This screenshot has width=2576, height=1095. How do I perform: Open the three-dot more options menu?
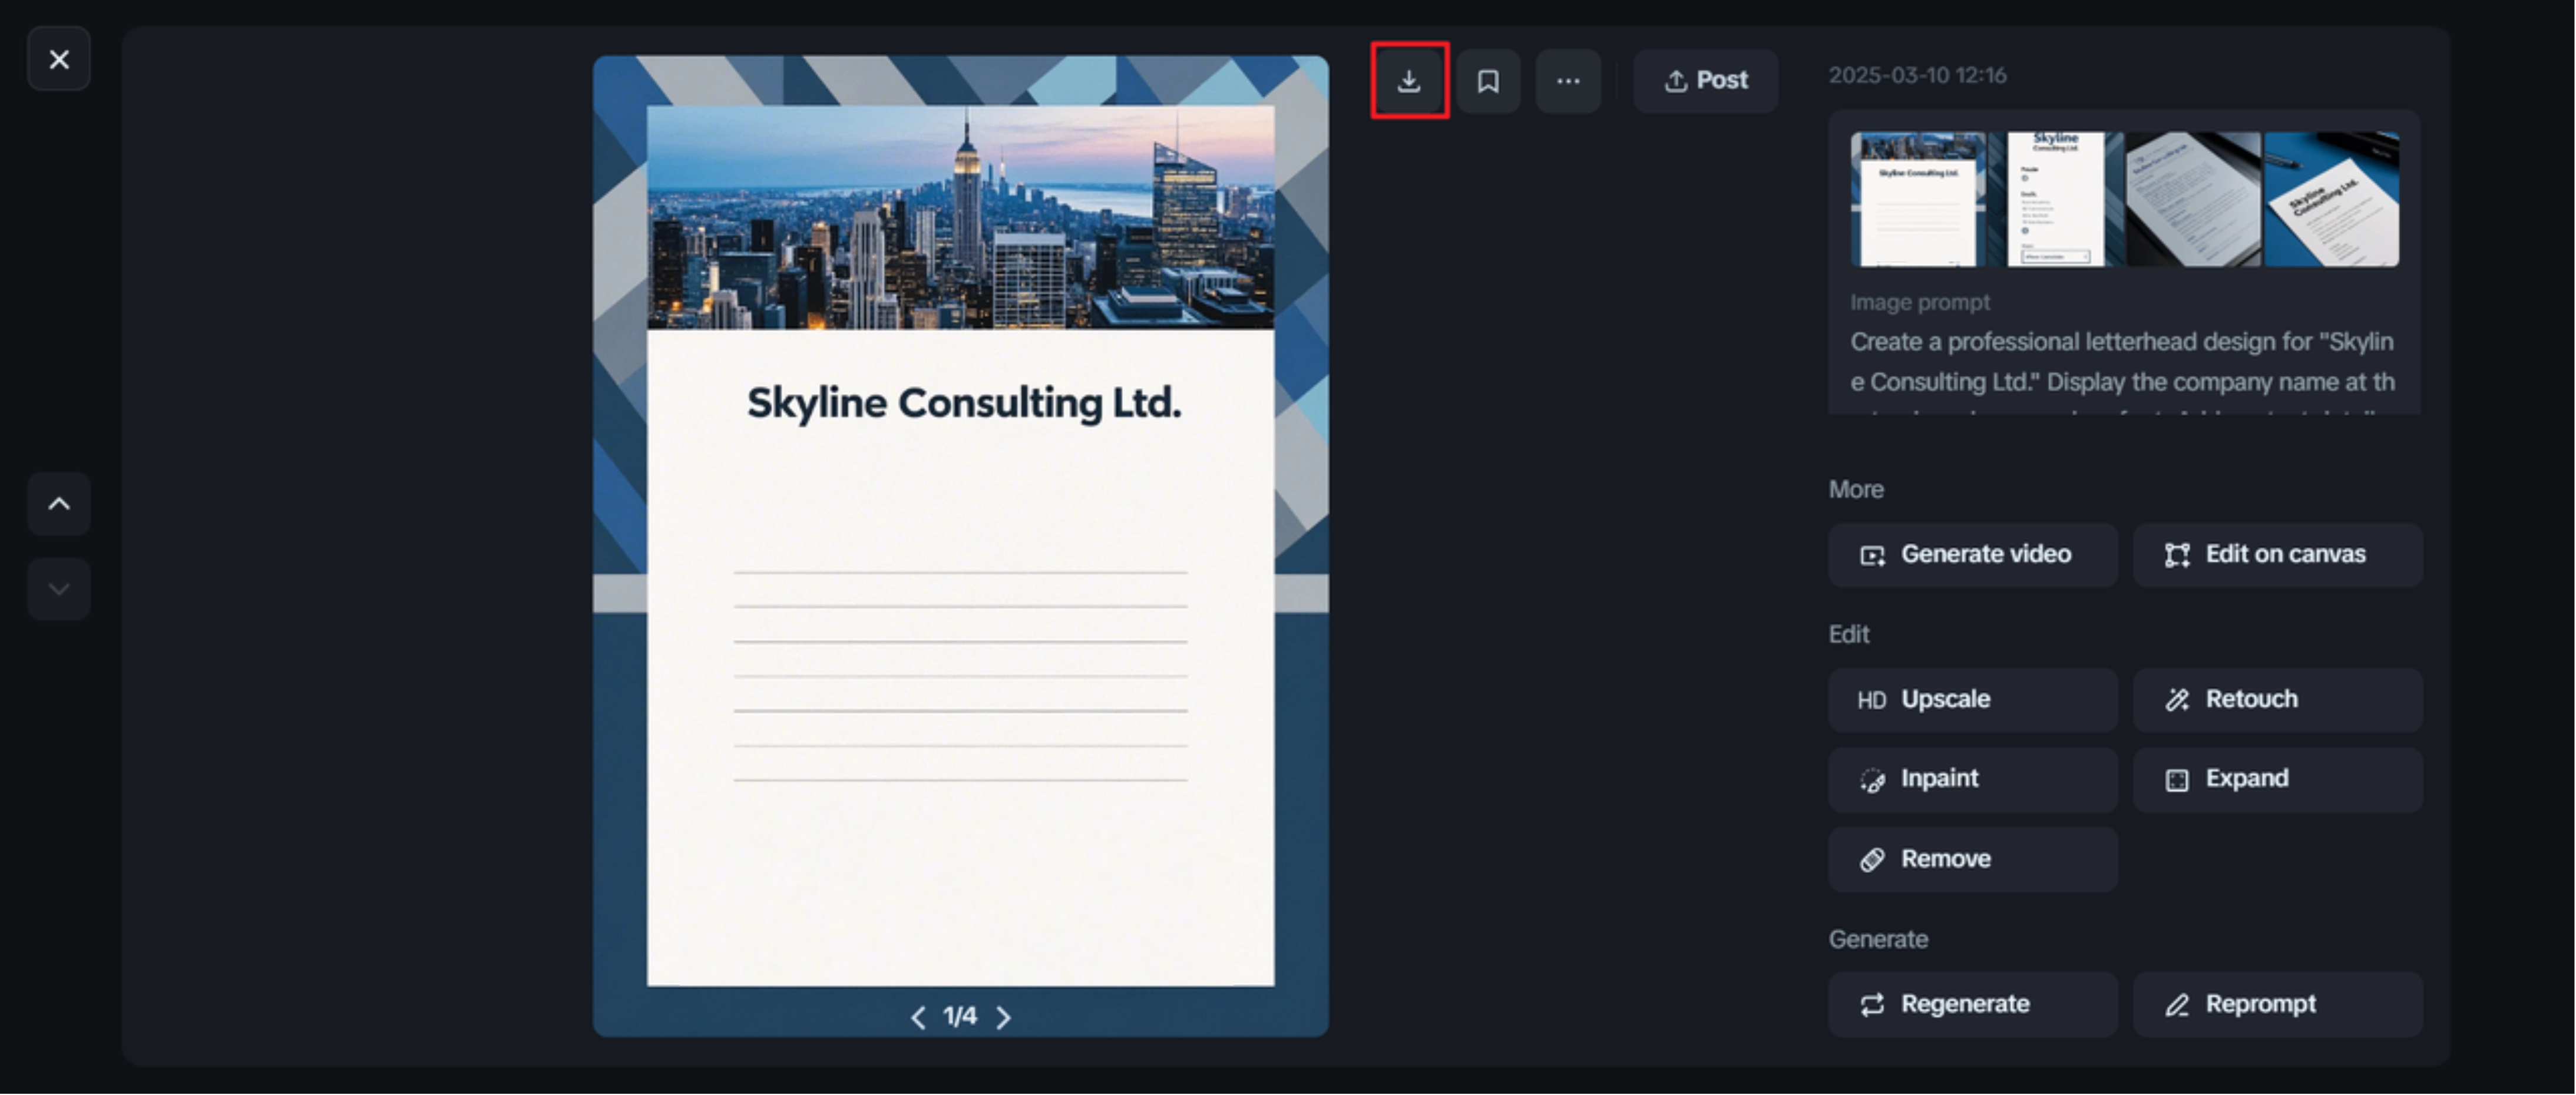tap(1567, 81)
